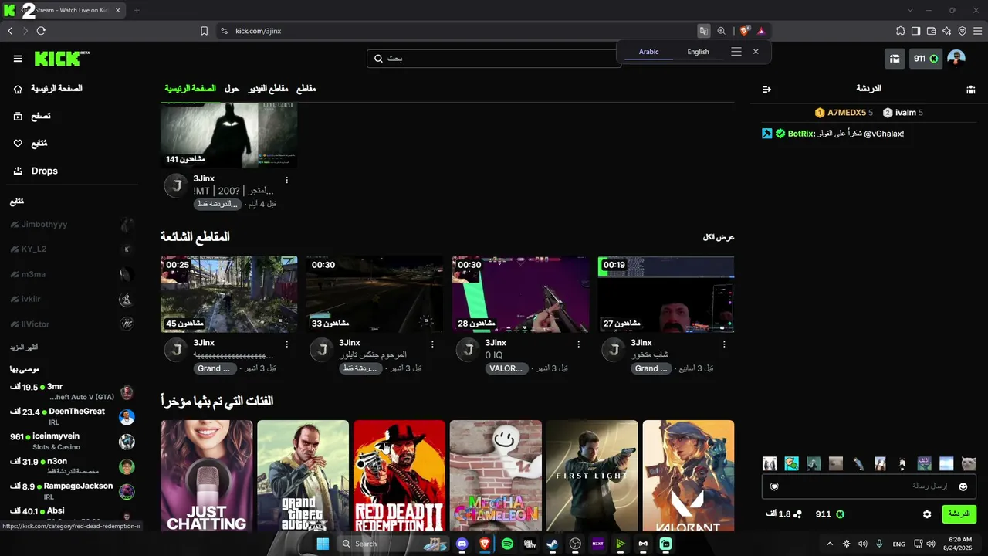This screenshot has width=988, height=556.
Task: Close the translate popup
Action: click(756, 52)
